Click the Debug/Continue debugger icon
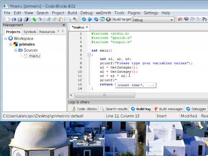 [x=180, y=19]
